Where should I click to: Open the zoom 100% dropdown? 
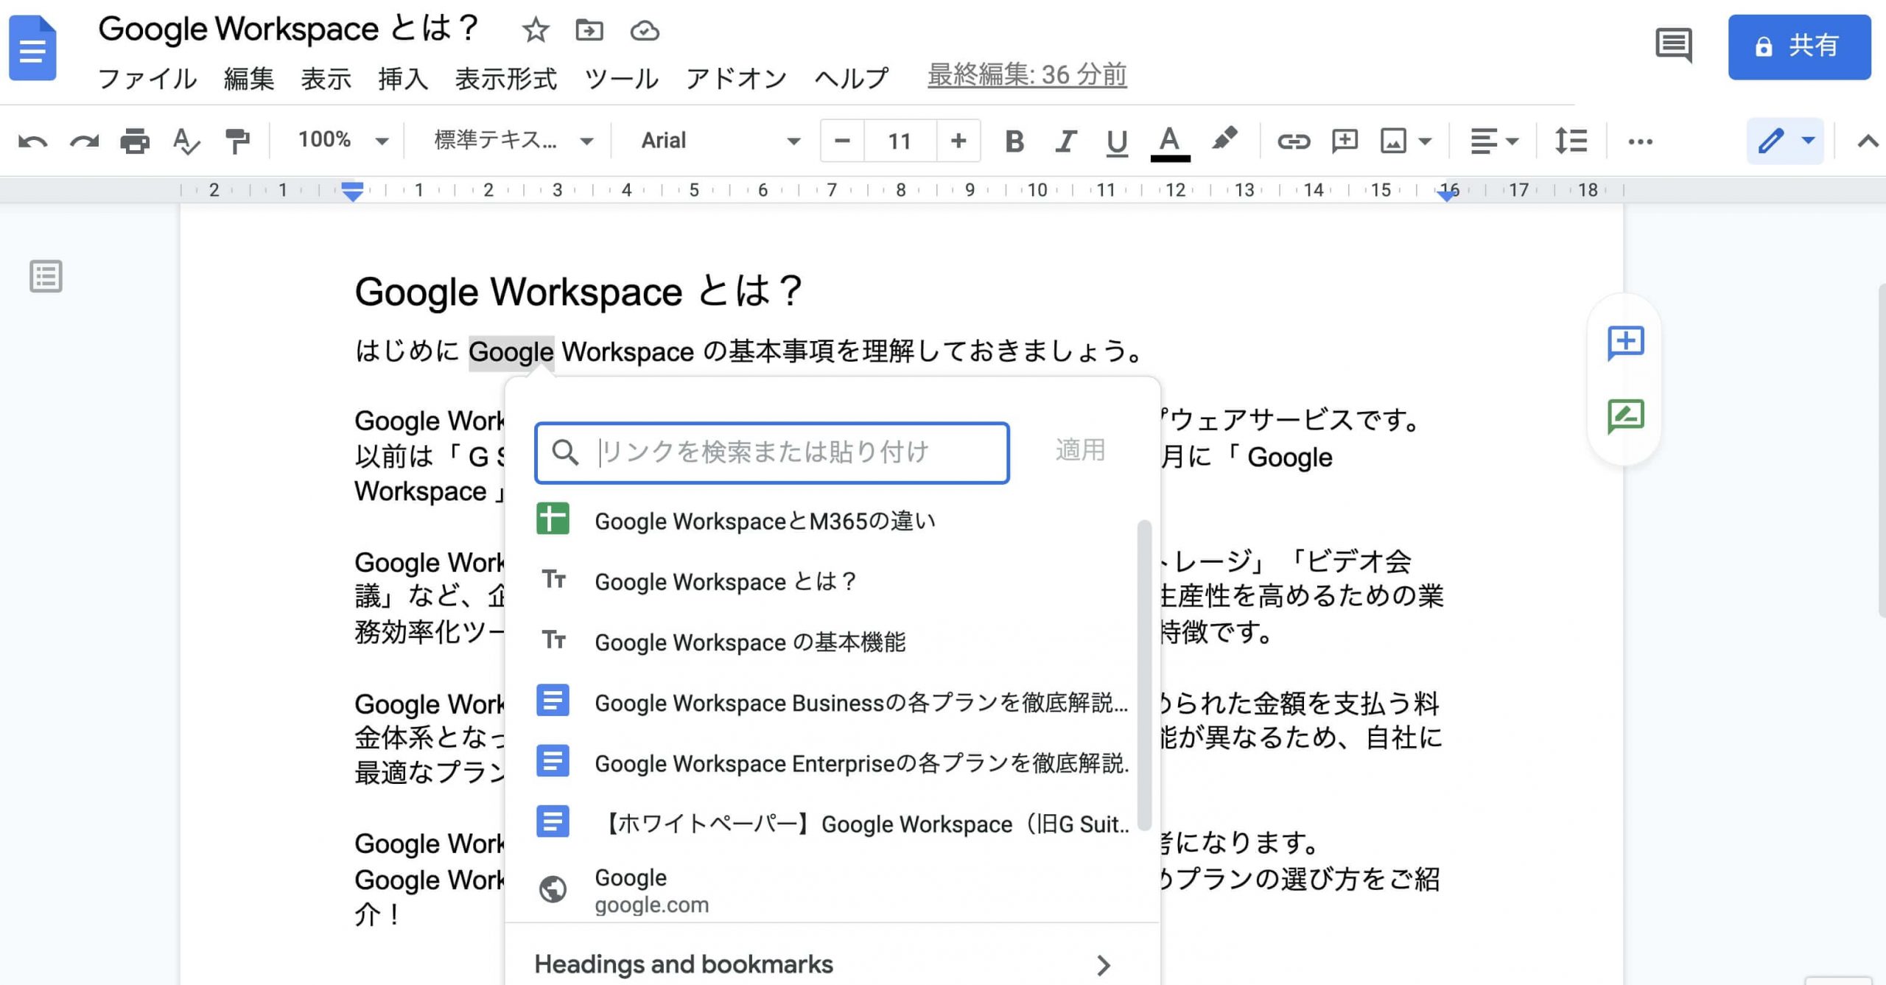pos(343,140)
